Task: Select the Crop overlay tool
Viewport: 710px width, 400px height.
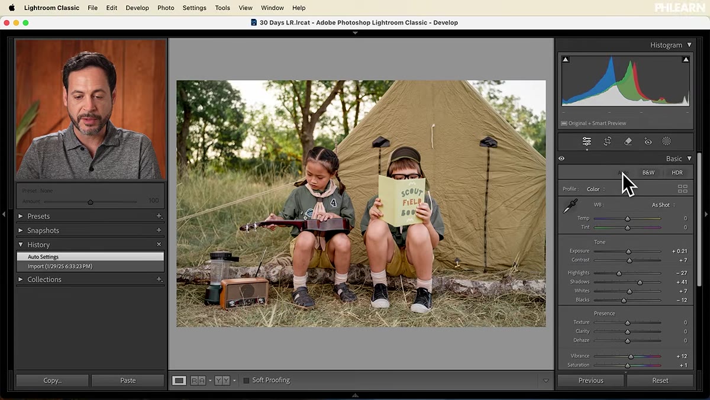Action: [608, 141]
